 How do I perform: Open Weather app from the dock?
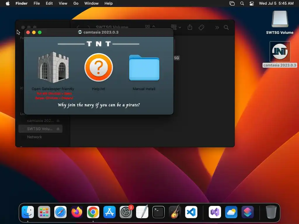point(231,212)
